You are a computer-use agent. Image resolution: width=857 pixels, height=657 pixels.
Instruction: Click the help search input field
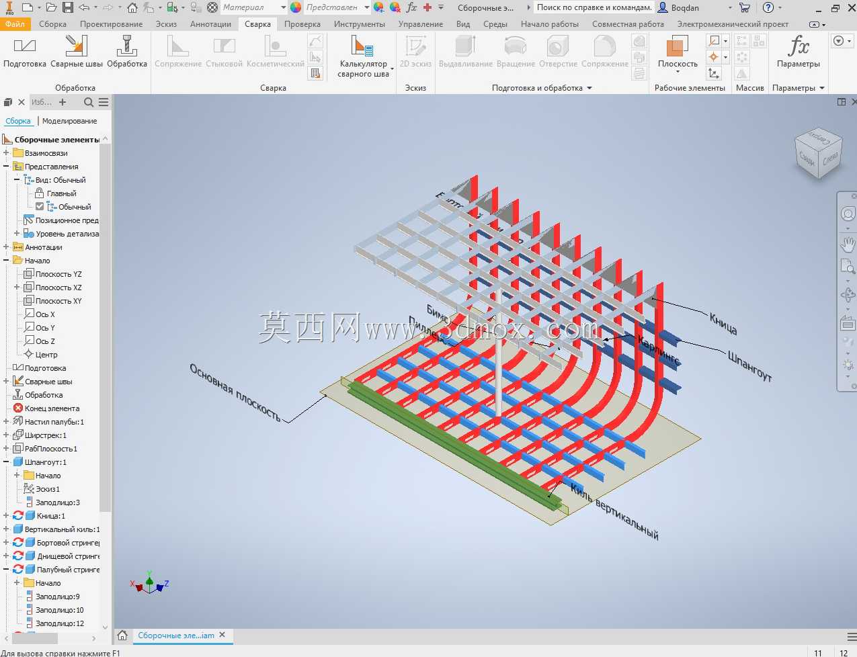[x=594, y=7]
